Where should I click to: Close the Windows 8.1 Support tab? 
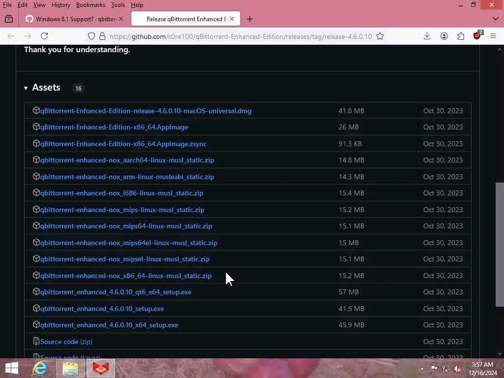click(121, 19)
